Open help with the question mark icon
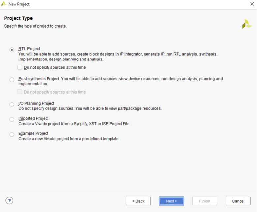257x212 pixels. click(9, 200)
